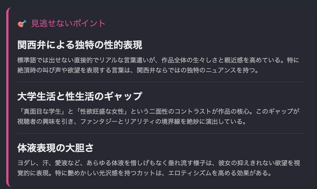The height and width of the screenshot is (189, 317).
Task: Click the divider line below the 関西弁 section
Action: tap(161, 82)
